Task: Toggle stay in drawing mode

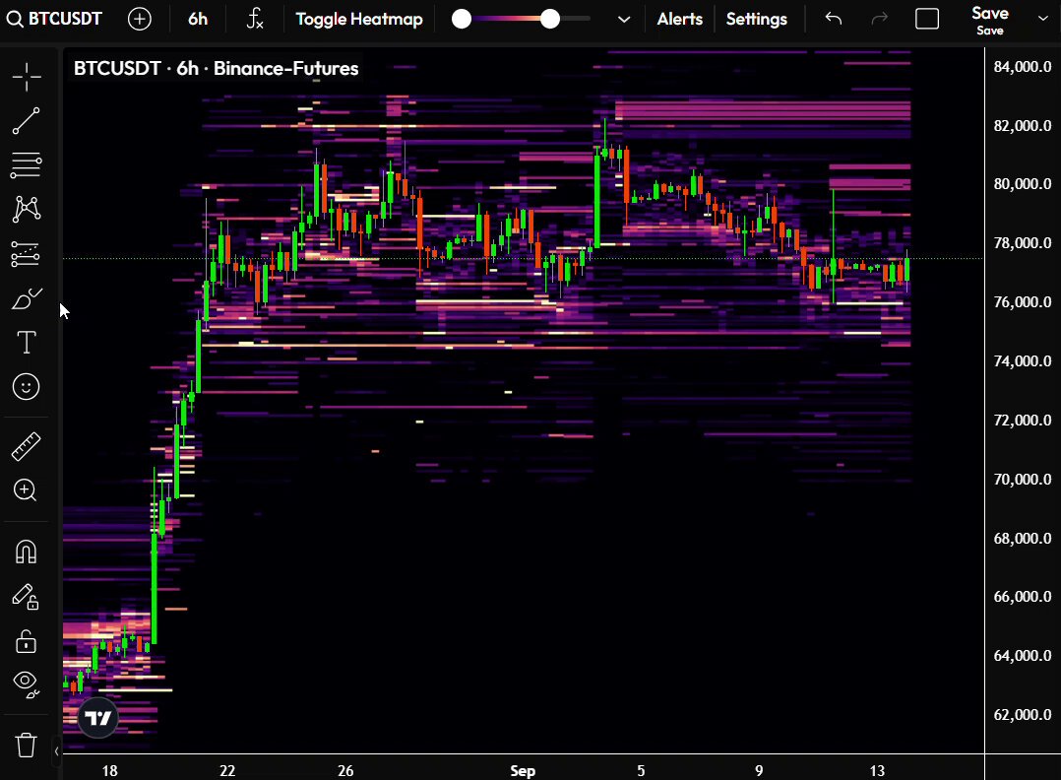Action: pyautogui.click(x=27, y=597)
